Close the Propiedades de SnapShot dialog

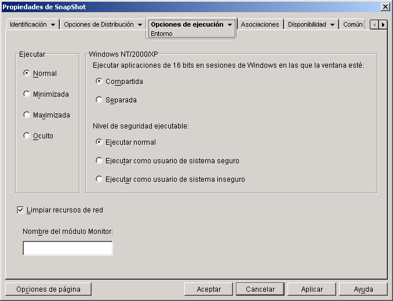click(x=385, y=7)
